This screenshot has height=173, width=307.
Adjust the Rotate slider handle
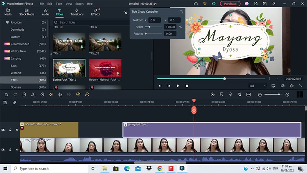tap(146, 34)
